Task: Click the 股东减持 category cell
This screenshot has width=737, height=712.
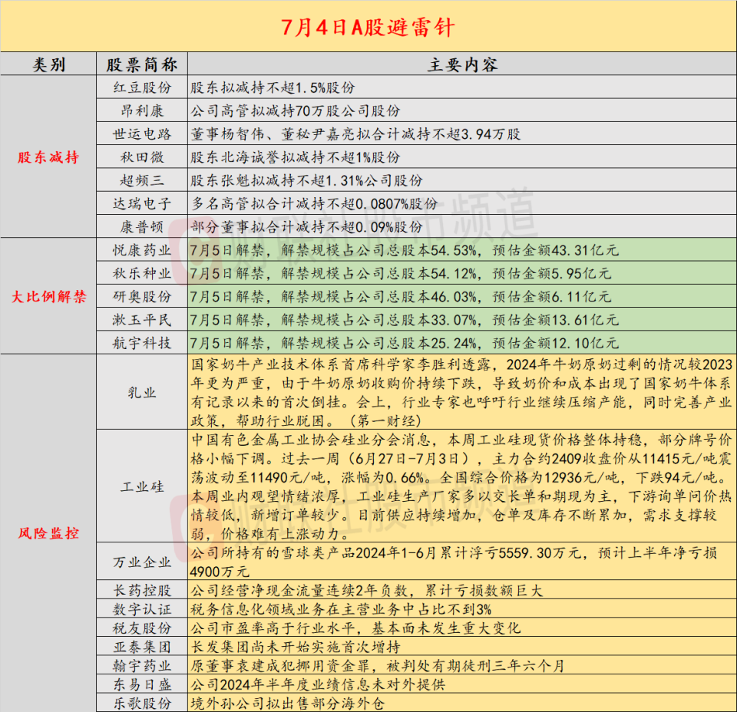Action: point(48,157)
